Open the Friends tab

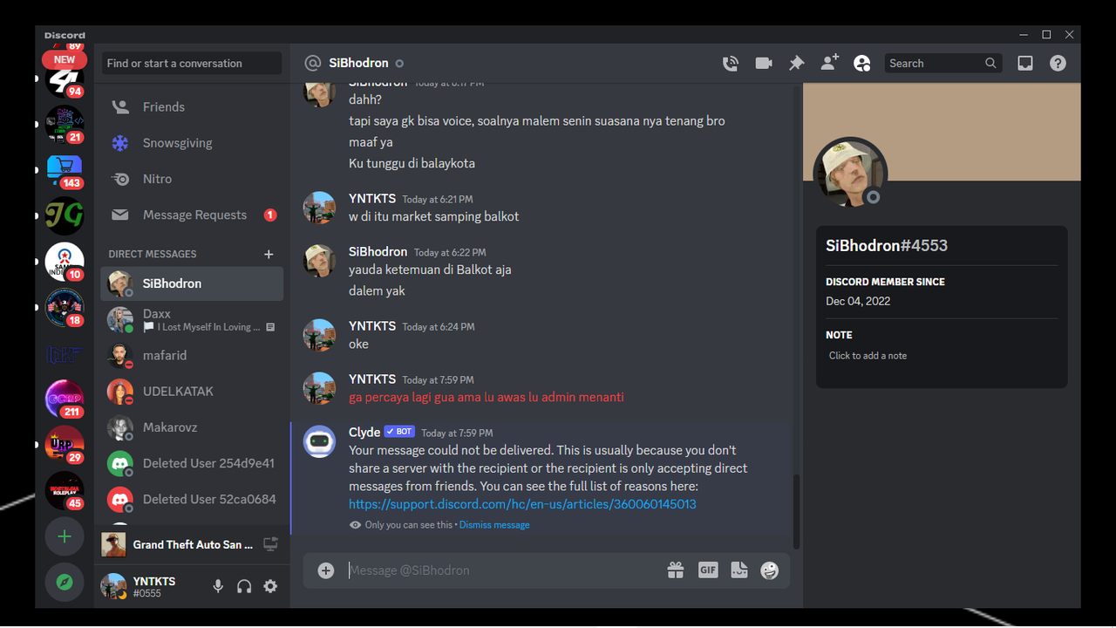point(192,107)
